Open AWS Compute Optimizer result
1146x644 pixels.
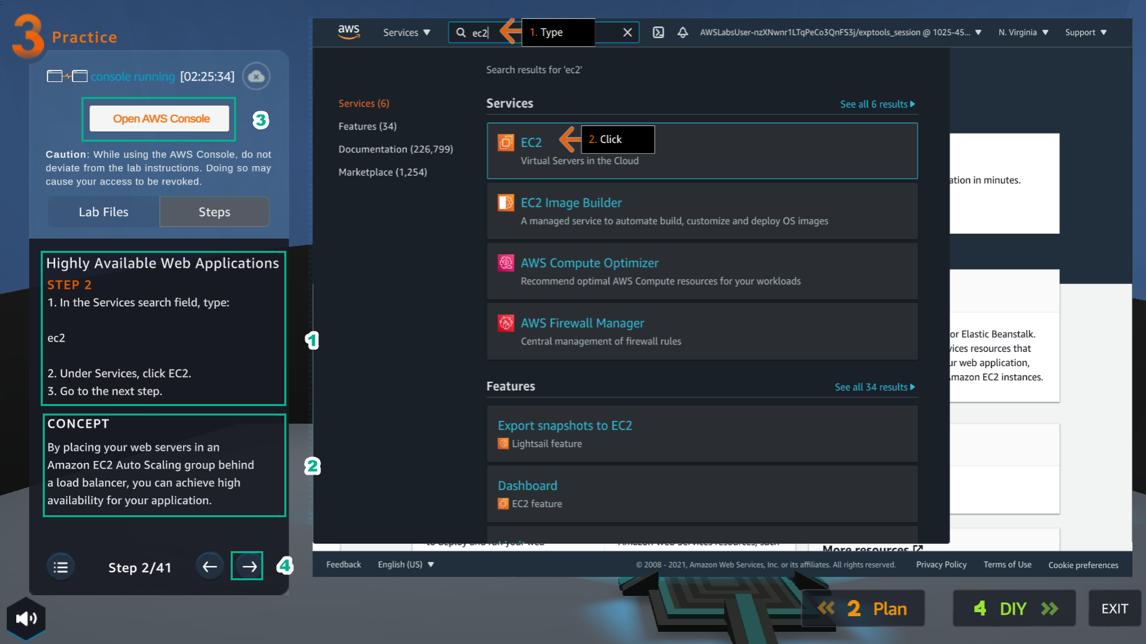[x=702, y=271]
